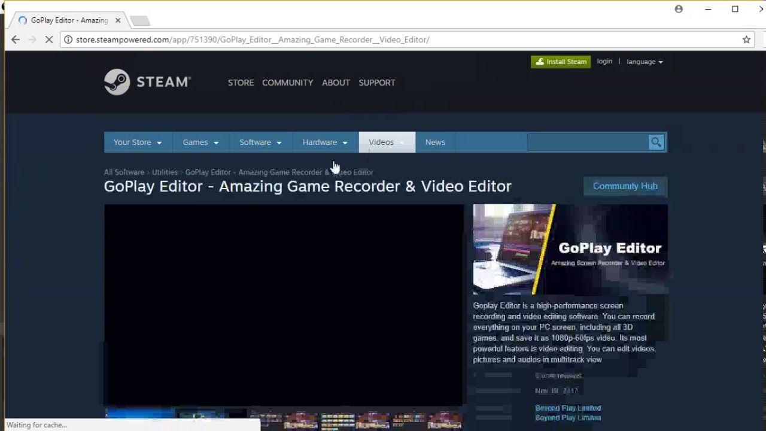This screenshot has width=766, height=431.
Task: Click the search magnifier button
Action: (656, 142)
